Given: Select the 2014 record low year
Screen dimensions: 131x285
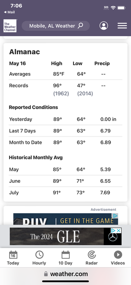Looking at the screenshot, I should tap(85, 94).
